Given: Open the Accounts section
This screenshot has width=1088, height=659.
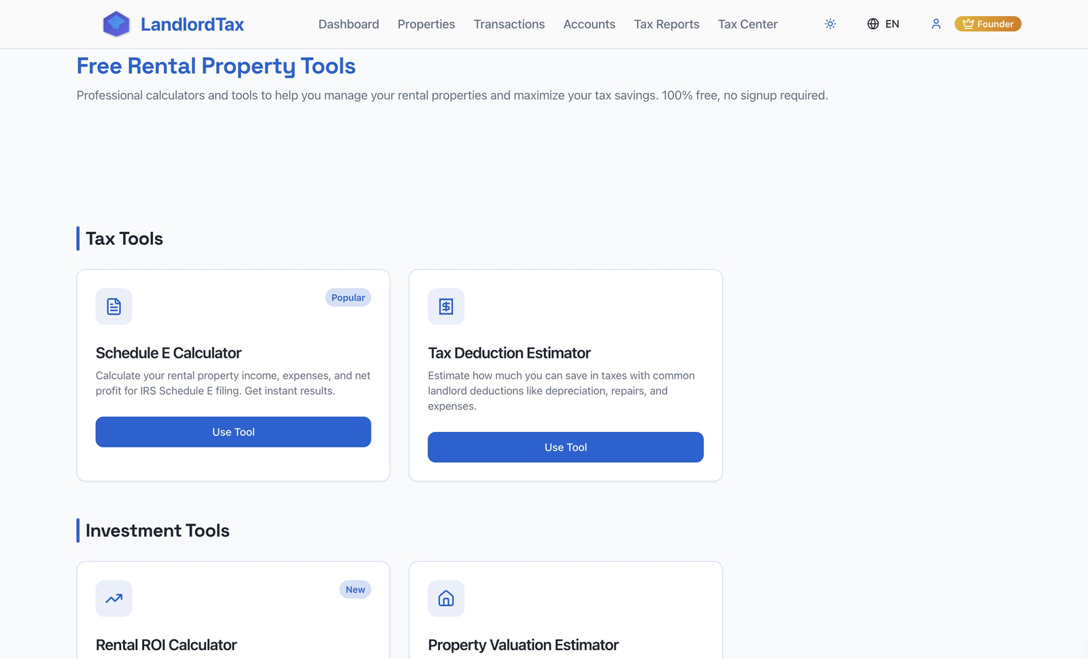Looking at the screenshot, I should (x=589, y=24).
